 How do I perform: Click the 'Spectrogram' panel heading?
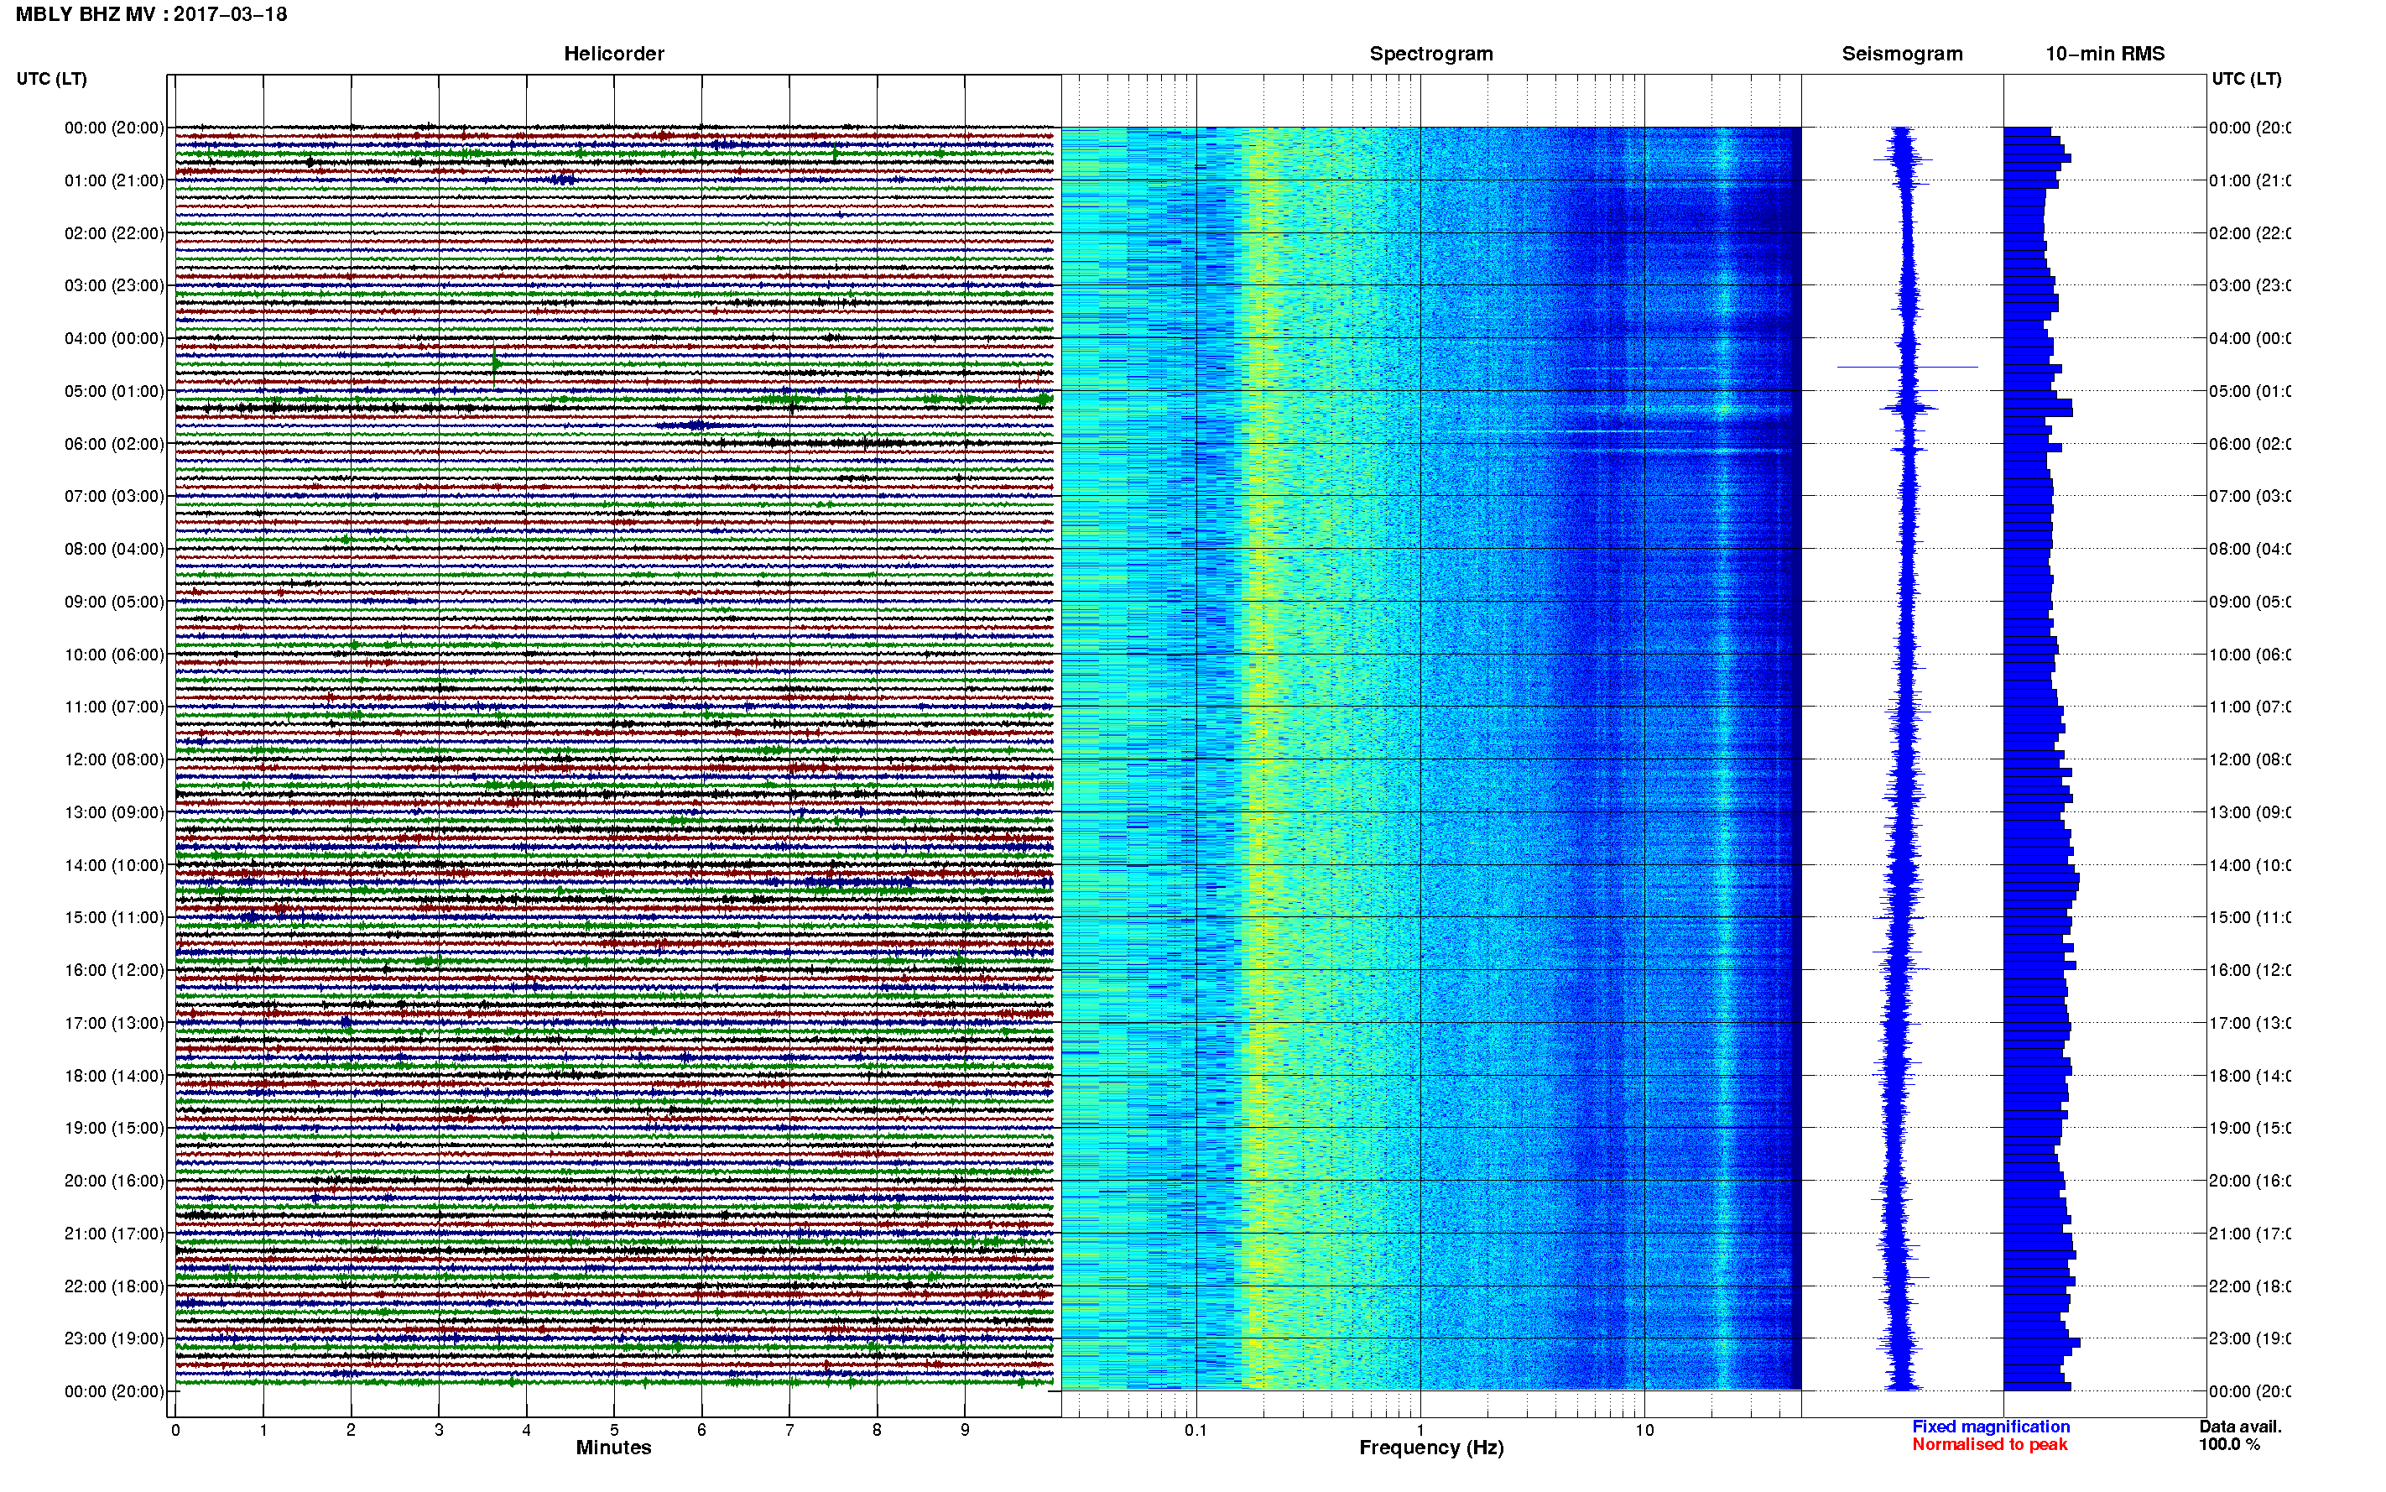coord(1431,55)
